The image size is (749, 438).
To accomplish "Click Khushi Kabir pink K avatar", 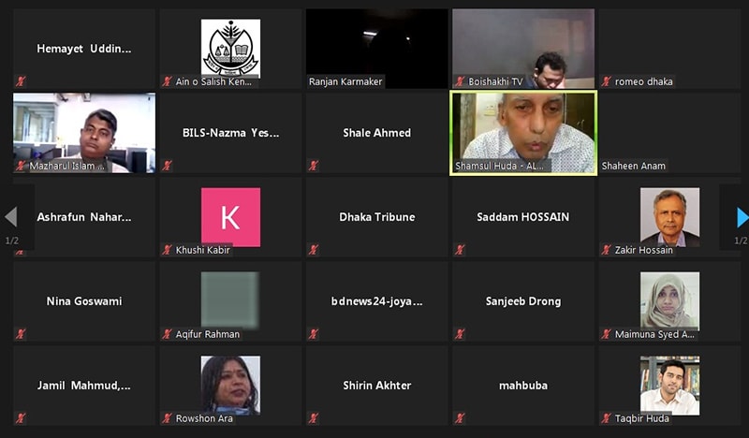I will coord(230,217).
